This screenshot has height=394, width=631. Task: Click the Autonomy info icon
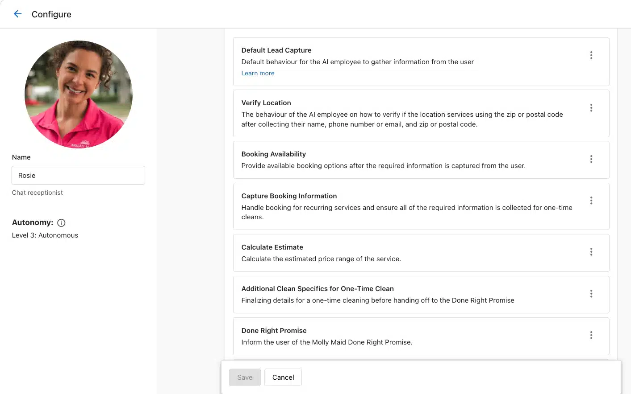pos(61,222)
